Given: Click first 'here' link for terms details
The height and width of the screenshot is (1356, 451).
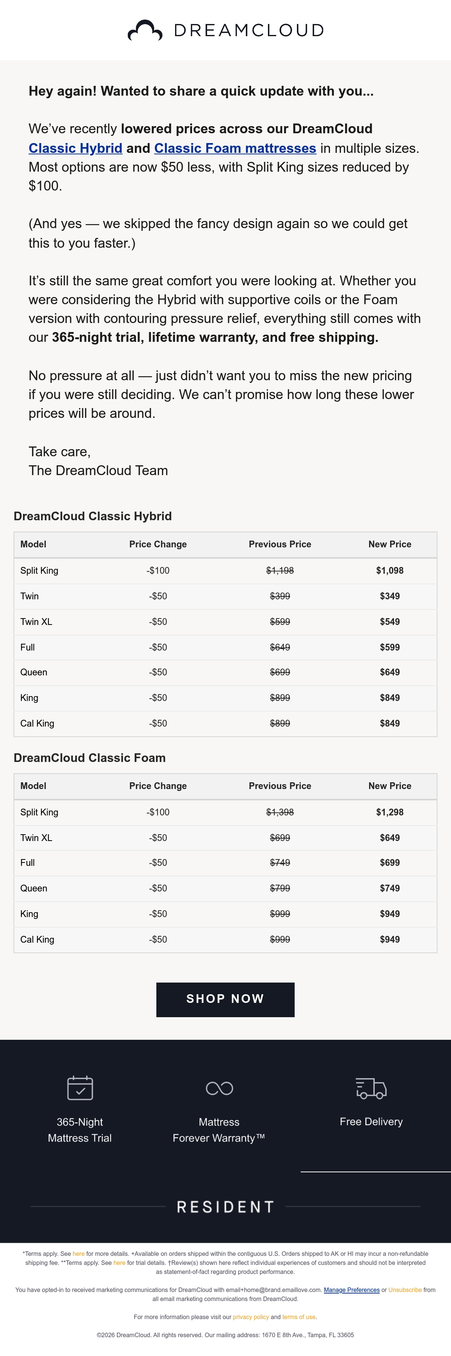Looking at the screenshot, I should 78,1253.
